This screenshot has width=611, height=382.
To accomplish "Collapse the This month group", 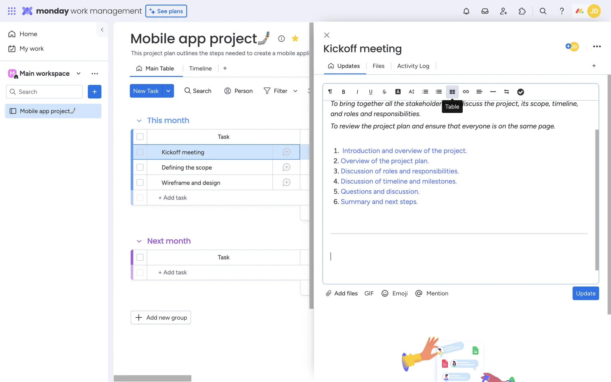I will pyautogui.click(x=139, y=121).
